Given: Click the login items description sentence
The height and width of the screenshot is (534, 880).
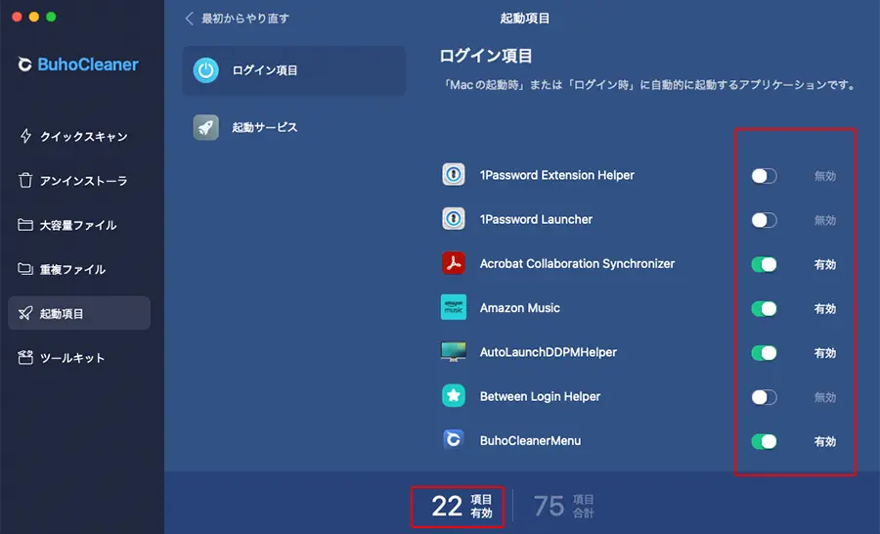Looking at the screenshot, I should coord(649,85).
